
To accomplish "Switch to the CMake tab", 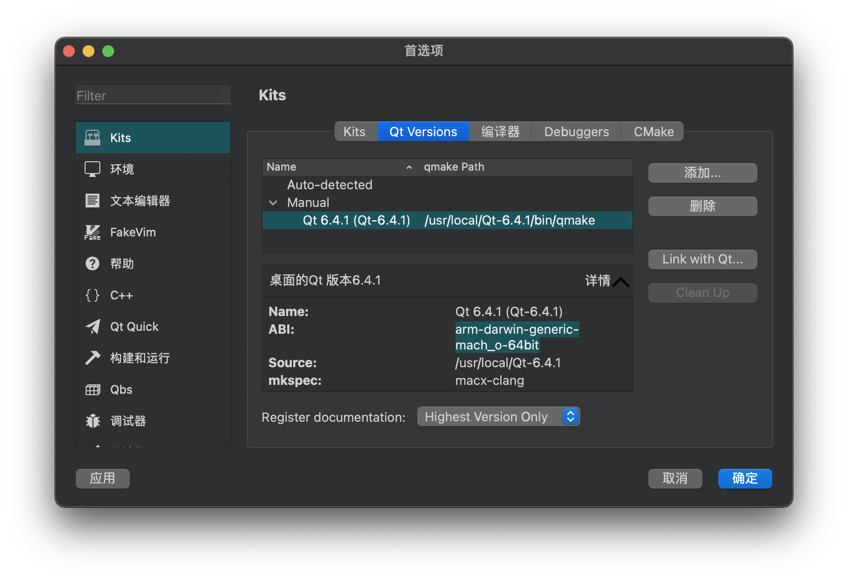I will 653,132.
